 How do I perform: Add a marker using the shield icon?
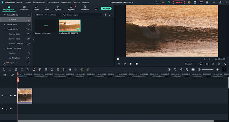[175, 70]
